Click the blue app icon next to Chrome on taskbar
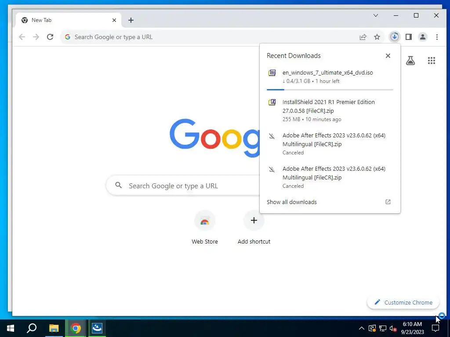Viewport: 450px width, 337px height. (x=97, y=328)
